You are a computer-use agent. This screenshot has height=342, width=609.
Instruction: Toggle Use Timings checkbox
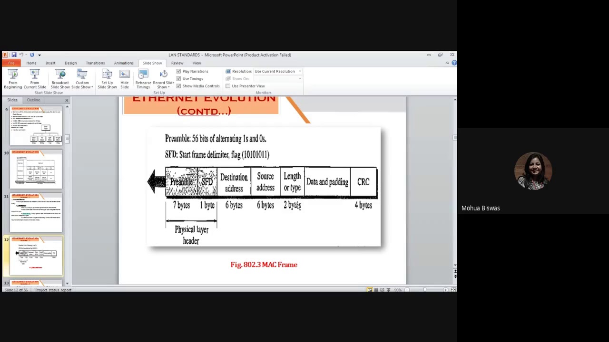pyautogui.click(x=178, y=78)
